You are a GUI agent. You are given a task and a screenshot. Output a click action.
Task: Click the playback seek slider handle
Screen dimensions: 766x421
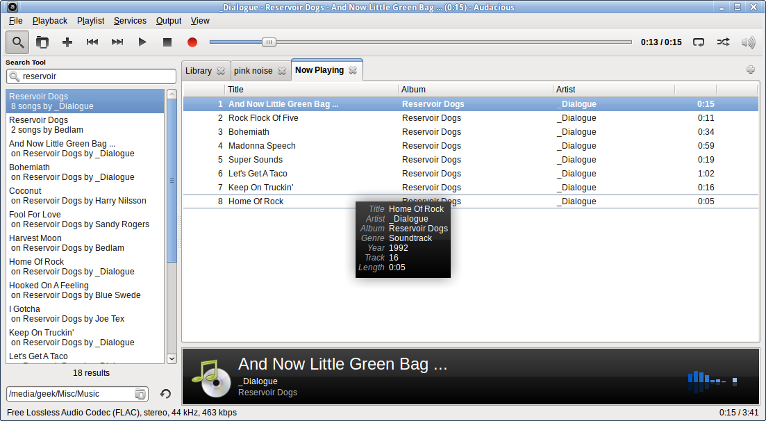click(269, 42)
